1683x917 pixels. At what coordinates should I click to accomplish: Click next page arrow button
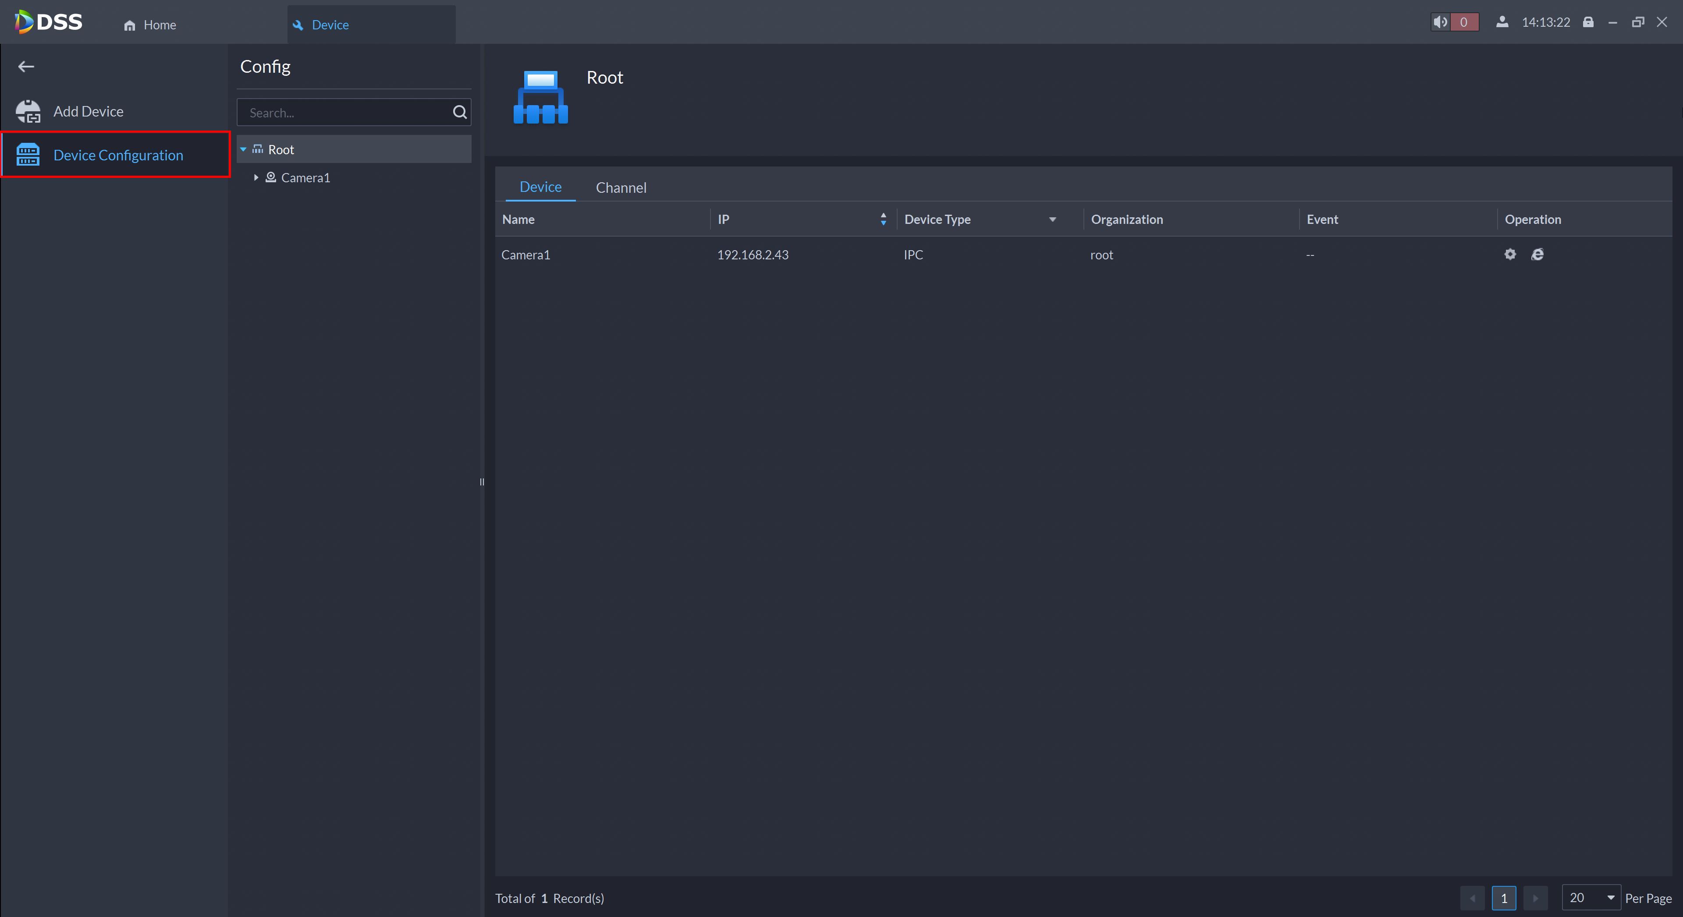pos(1535,898)
